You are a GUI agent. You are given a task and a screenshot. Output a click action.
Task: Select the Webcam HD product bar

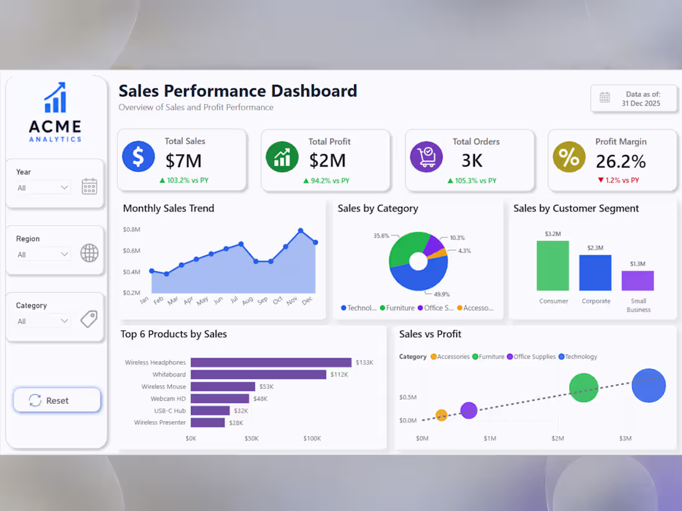click(220, 398)
